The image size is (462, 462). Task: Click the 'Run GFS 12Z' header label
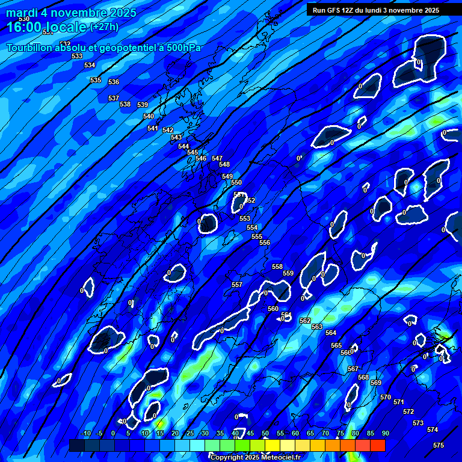click(x=376, y=10)
